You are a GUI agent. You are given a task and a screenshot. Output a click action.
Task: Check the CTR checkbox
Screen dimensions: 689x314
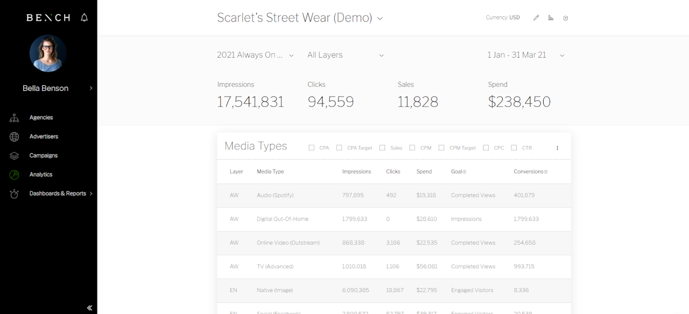514,148
